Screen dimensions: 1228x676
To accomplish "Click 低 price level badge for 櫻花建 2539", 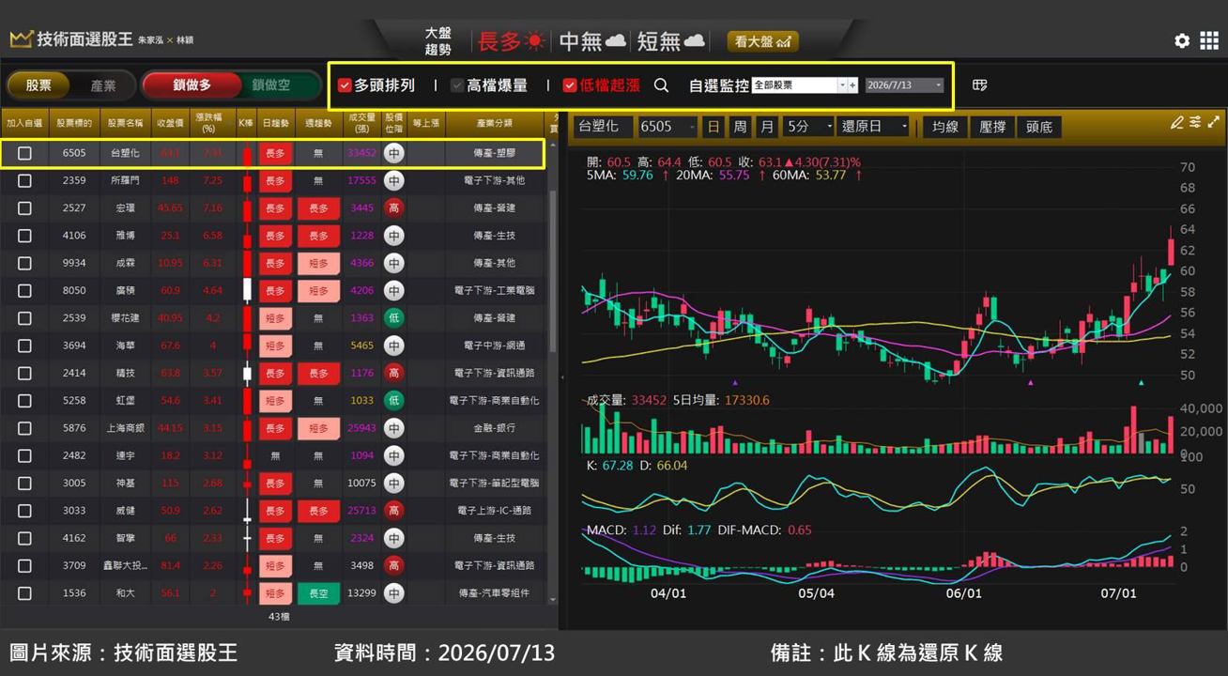I will click(x=393, y=317).
